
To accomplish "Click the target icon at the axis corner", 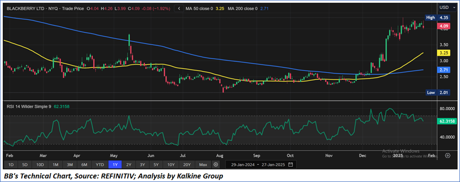I will click(x=448, y=155).
